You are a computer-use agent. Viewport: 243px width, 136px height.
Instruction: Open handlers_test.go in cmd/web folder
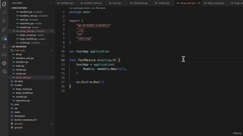coord(25,58)
